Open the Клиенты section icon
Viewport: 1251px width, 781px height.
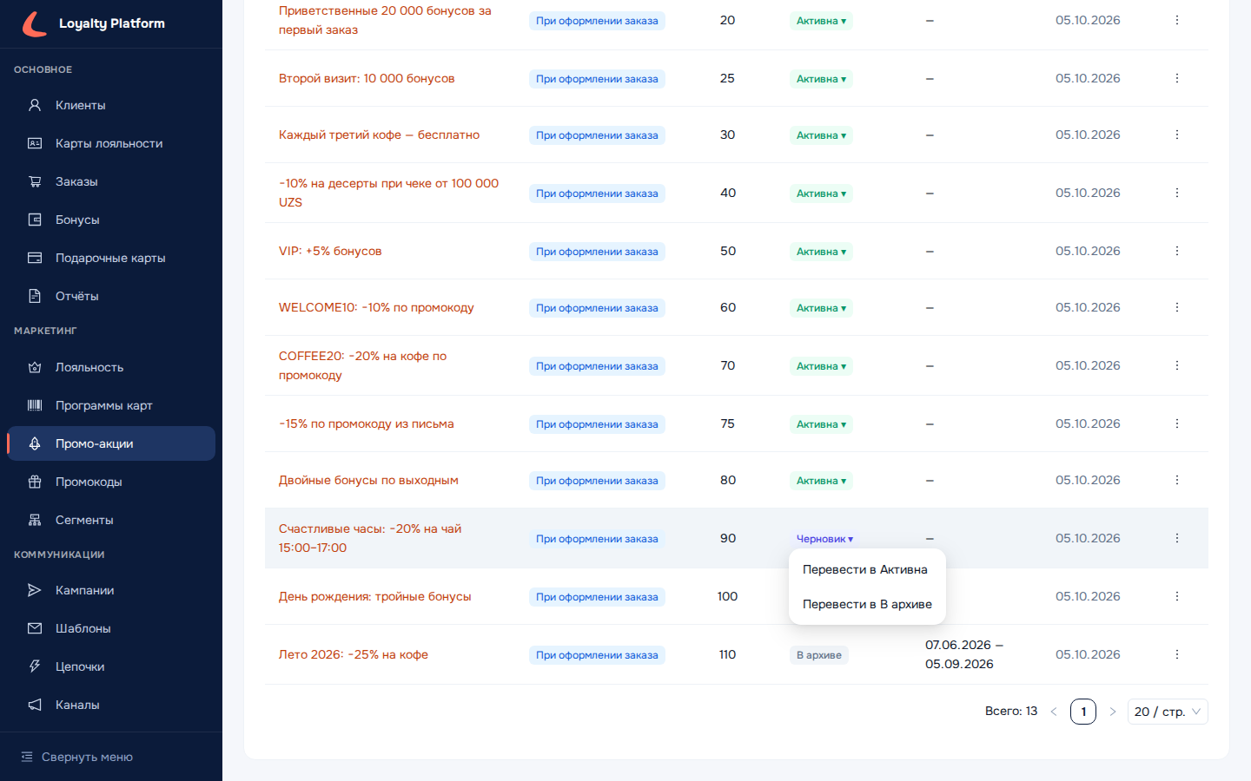point(35,105)
